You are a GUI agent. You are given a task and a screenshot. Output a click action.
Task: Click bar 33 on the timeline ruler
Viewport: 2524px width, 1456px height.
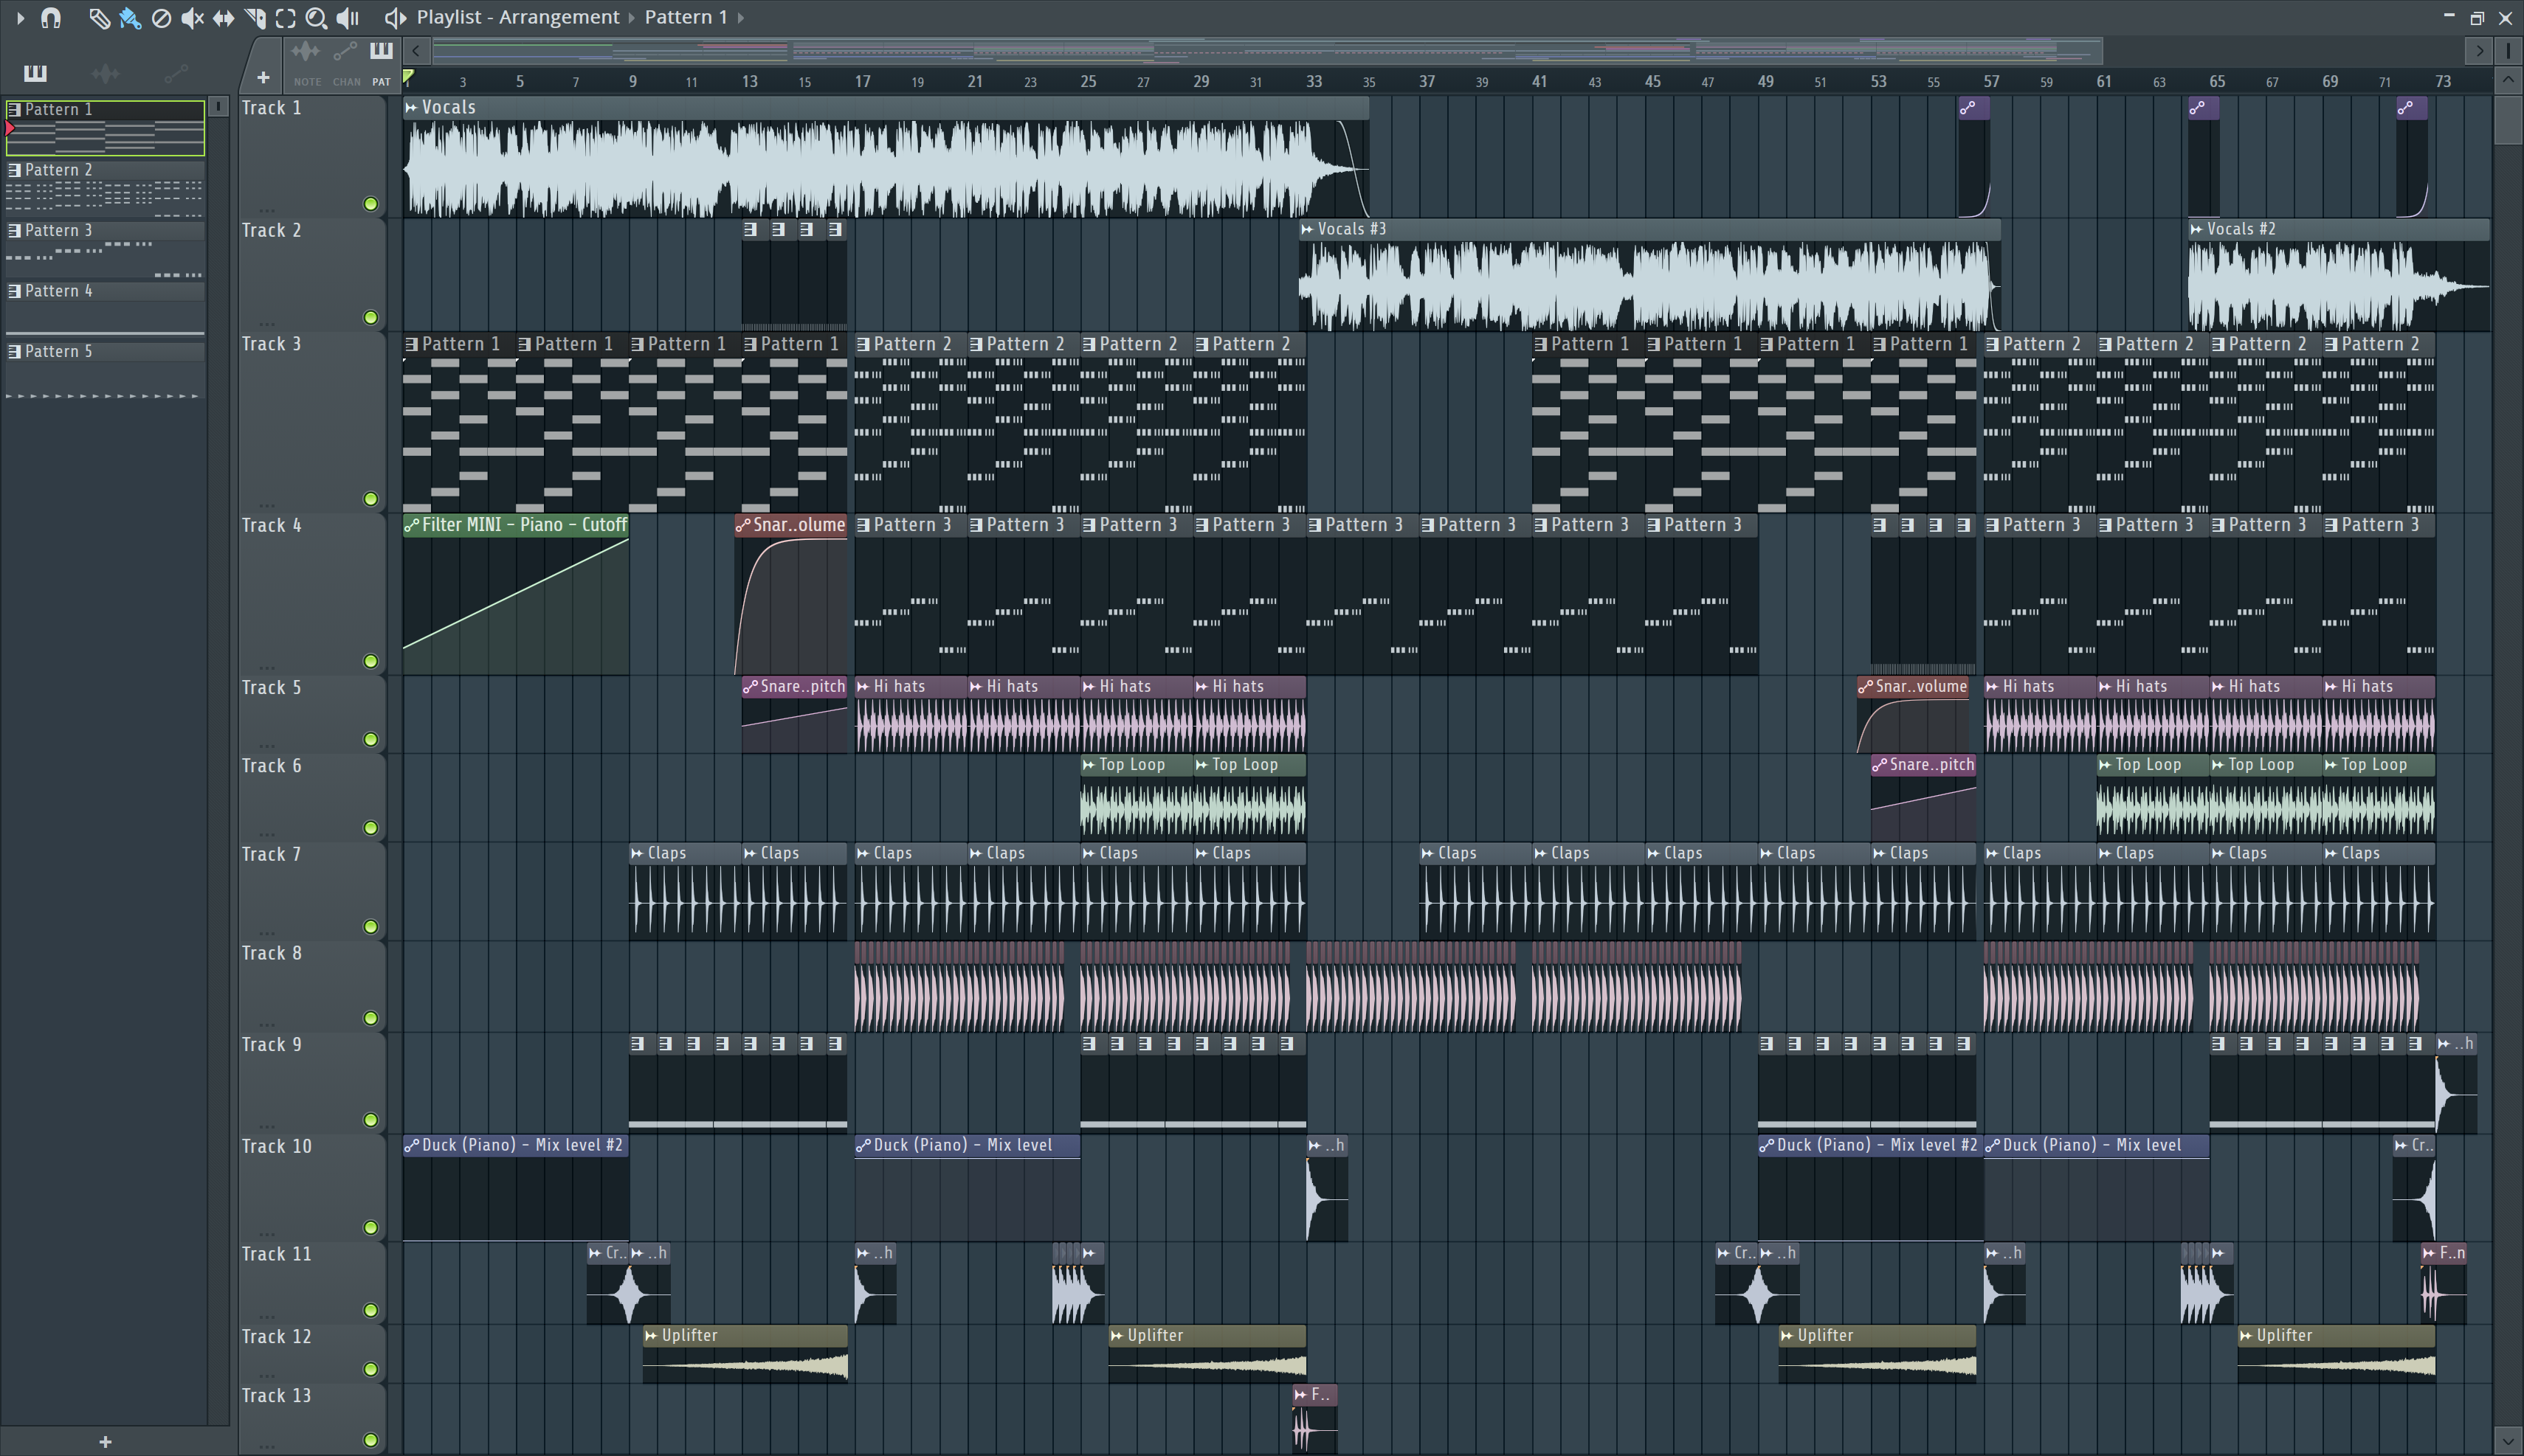1314,81
